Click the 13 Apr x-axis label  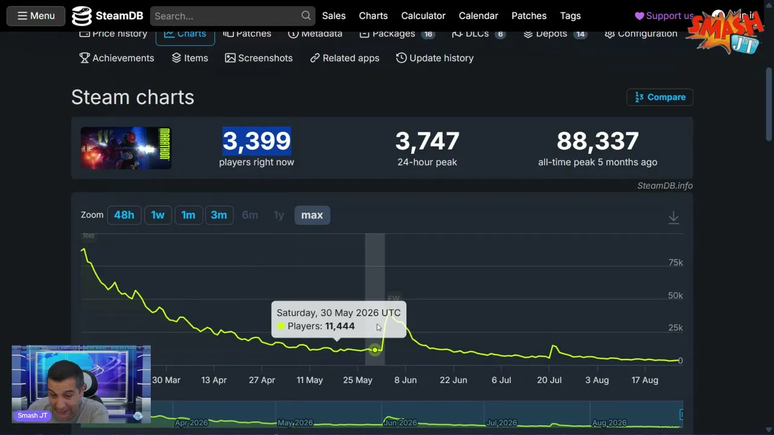point(214,380)
